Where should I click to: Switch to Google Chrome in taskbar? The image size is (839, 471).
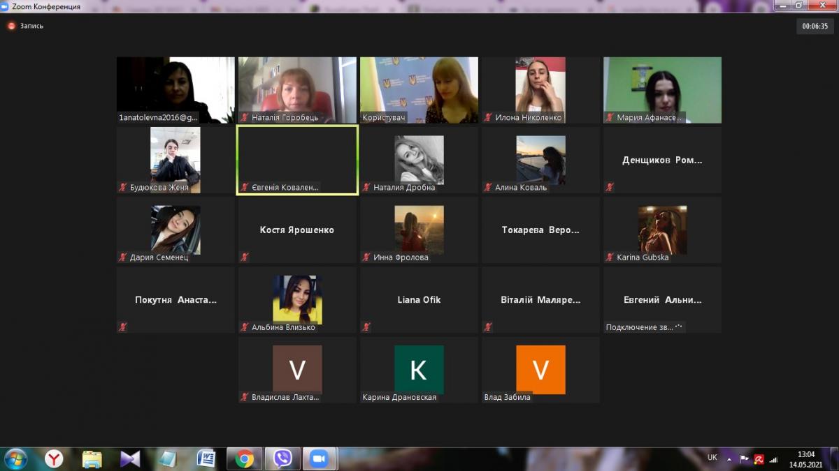(245, 458)
